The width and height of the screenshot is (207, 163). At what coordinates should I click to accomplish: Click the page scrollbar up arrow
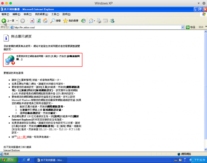point(206,32)
